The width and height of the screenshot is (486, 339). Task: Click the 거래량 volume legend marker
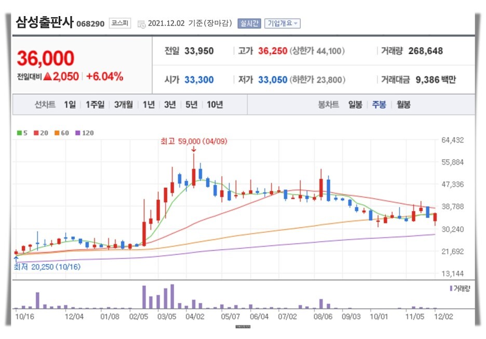(460, 289)
